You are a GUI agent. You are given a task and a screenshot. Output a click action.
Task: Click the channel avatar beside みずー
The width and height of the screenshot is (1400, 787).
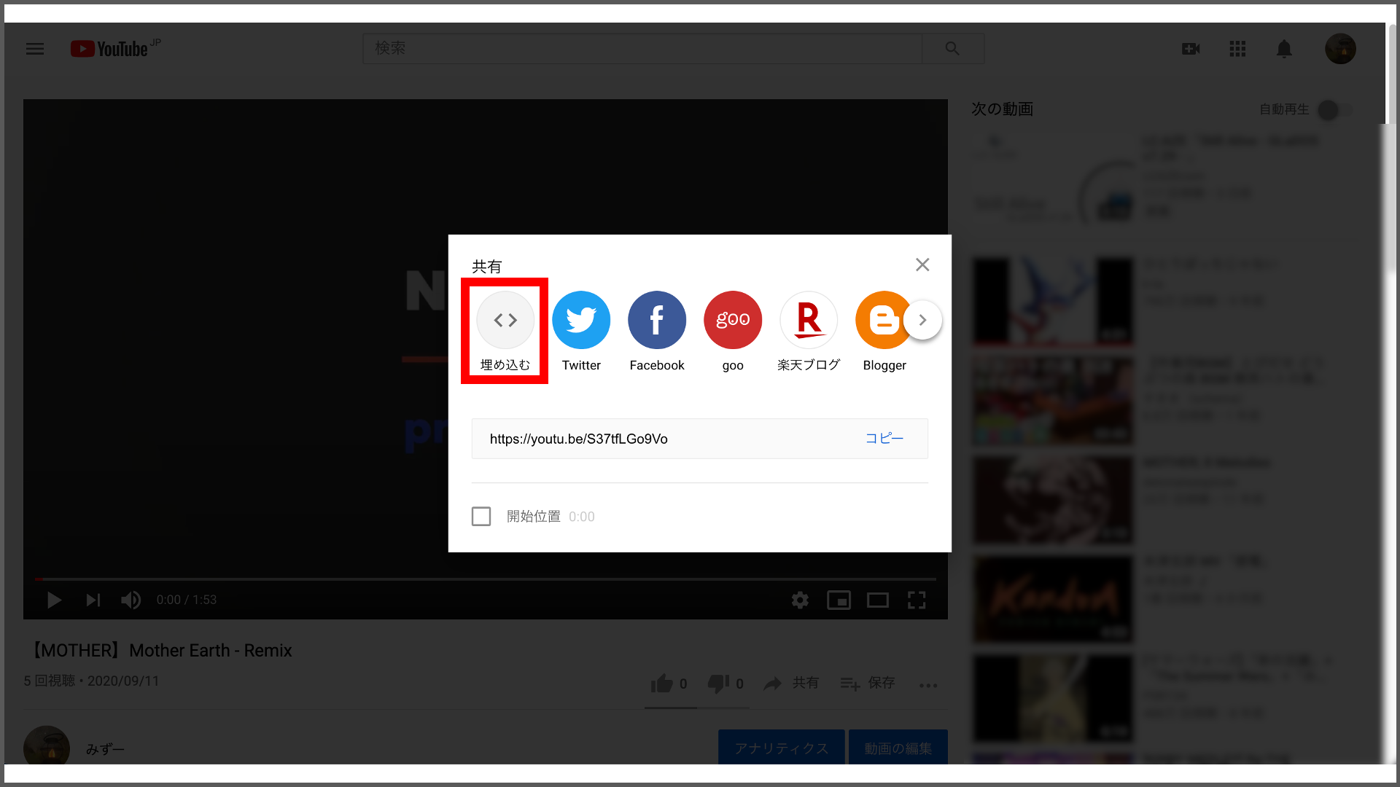pyautogui.click(x=47, y=745)
